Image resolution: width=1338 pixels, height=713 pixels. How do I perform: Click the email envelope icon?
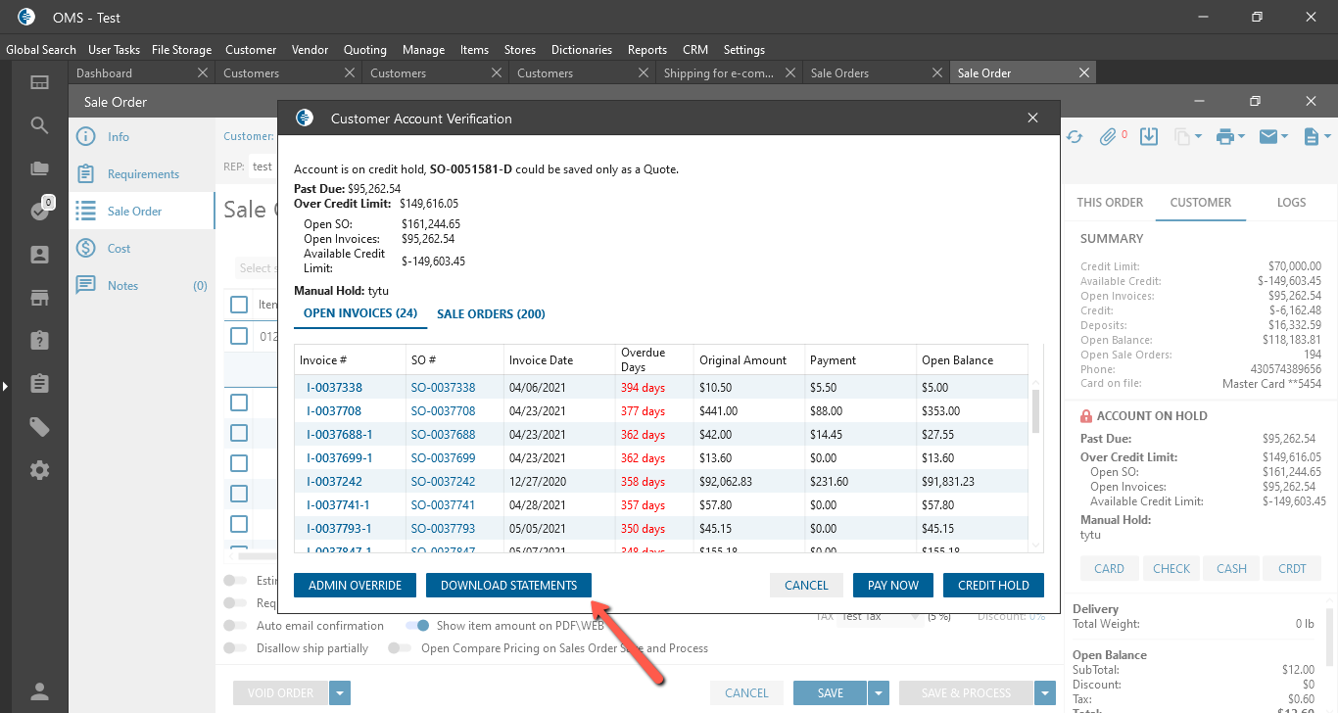point(1268,137)
